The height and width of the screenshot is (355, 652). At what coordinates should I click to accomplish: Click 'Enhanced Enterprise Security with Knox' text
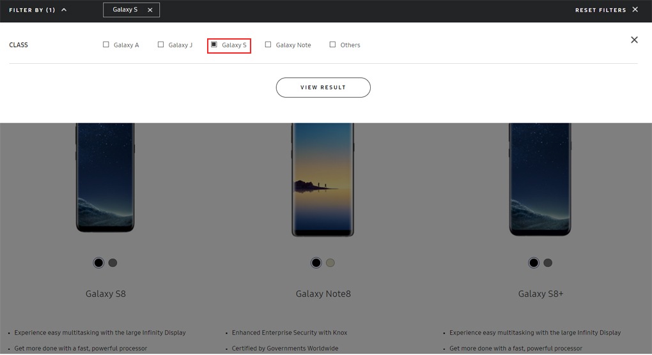(x=290, y=333)
